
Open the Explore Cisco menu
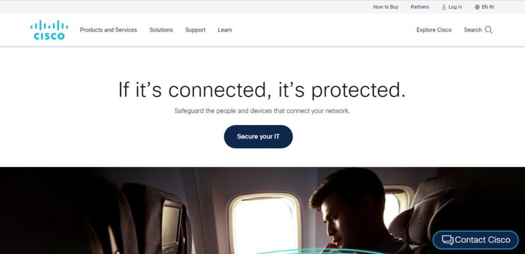pos(434,30)
